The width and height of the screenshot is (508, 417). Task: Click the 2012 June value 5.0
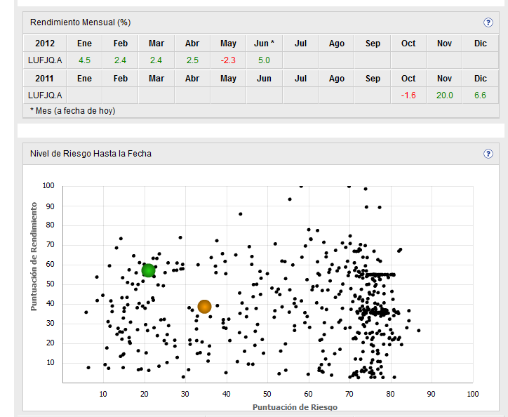click(264, 60)
